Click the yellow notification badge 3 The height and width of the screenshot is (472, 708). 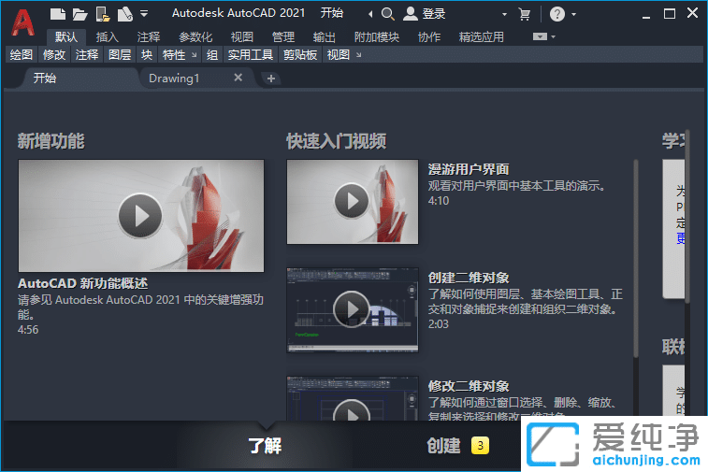pyautogui.click(x=480, y=446)
